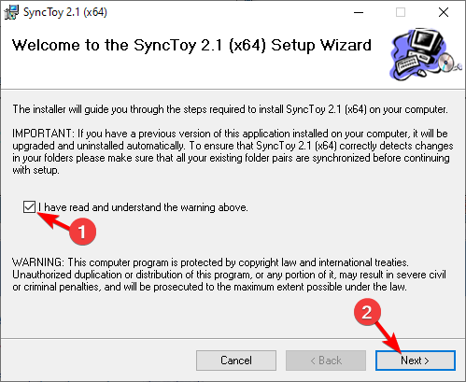Click the red circle marker numbered 2
The width and height of the screenshot is (466, 382).
pyautogui.click(x=367, y=312)
